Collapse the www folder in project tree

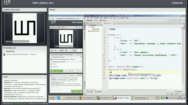(x=89, y=27)
